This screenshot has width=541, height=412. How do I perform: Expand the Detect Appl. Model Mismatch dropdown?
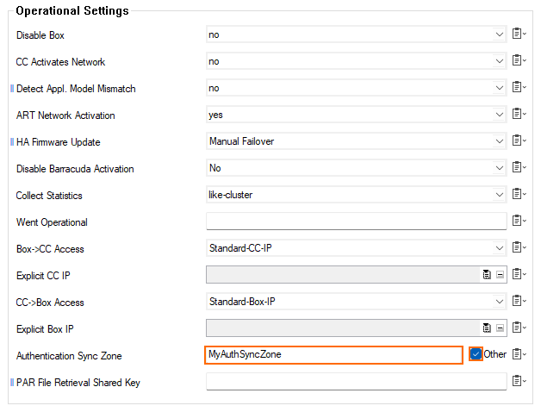[499, 88]
